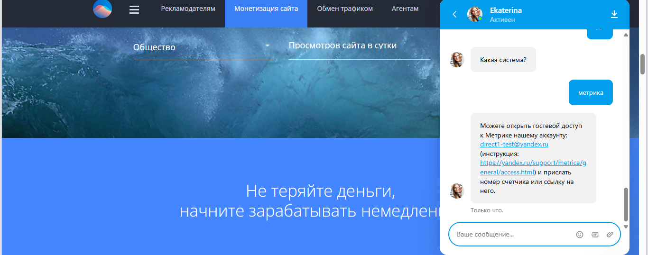Click Ekaterina's avatar in chat header
648x255 pixels.
tap(475, 14)
